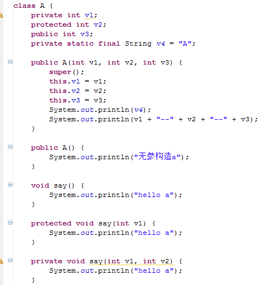272x285 pixels.
Task: Place cursor on this.v2 assignment
Action: [x=77, y=91]
